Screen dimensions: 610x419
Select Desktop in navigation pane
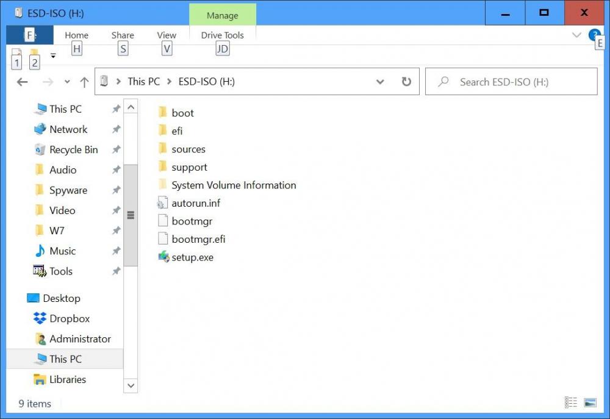pyautogui.click(x=61, y=298)
